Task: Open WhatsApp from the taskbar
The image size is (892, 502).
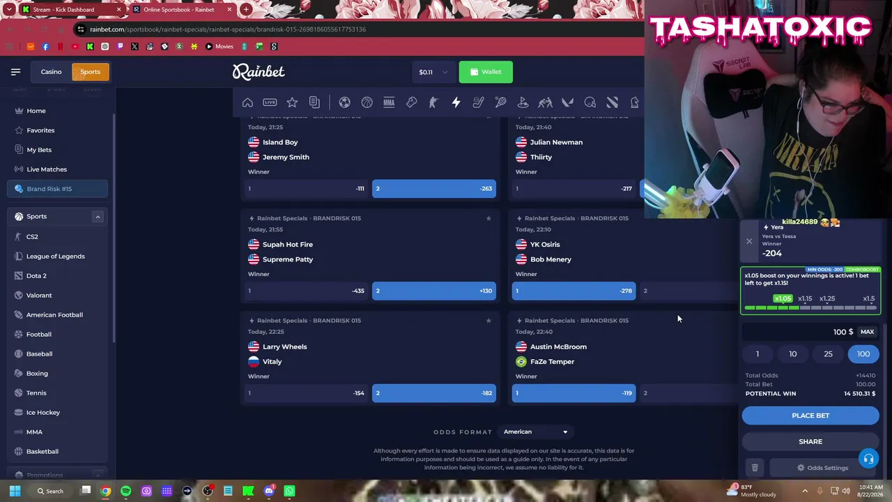Action: [x=289, y=491]
